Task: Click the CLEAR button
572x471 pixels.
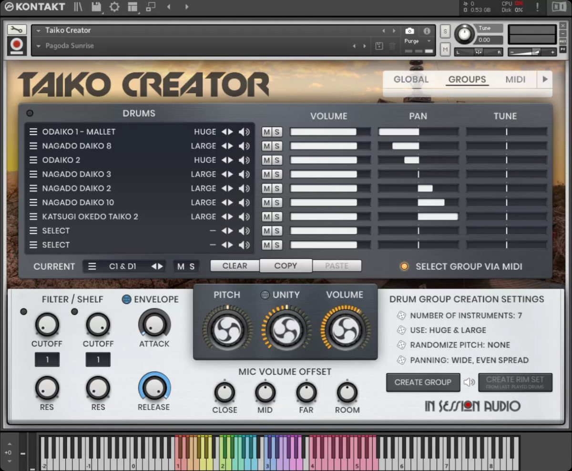Action: tap(235, 266)
